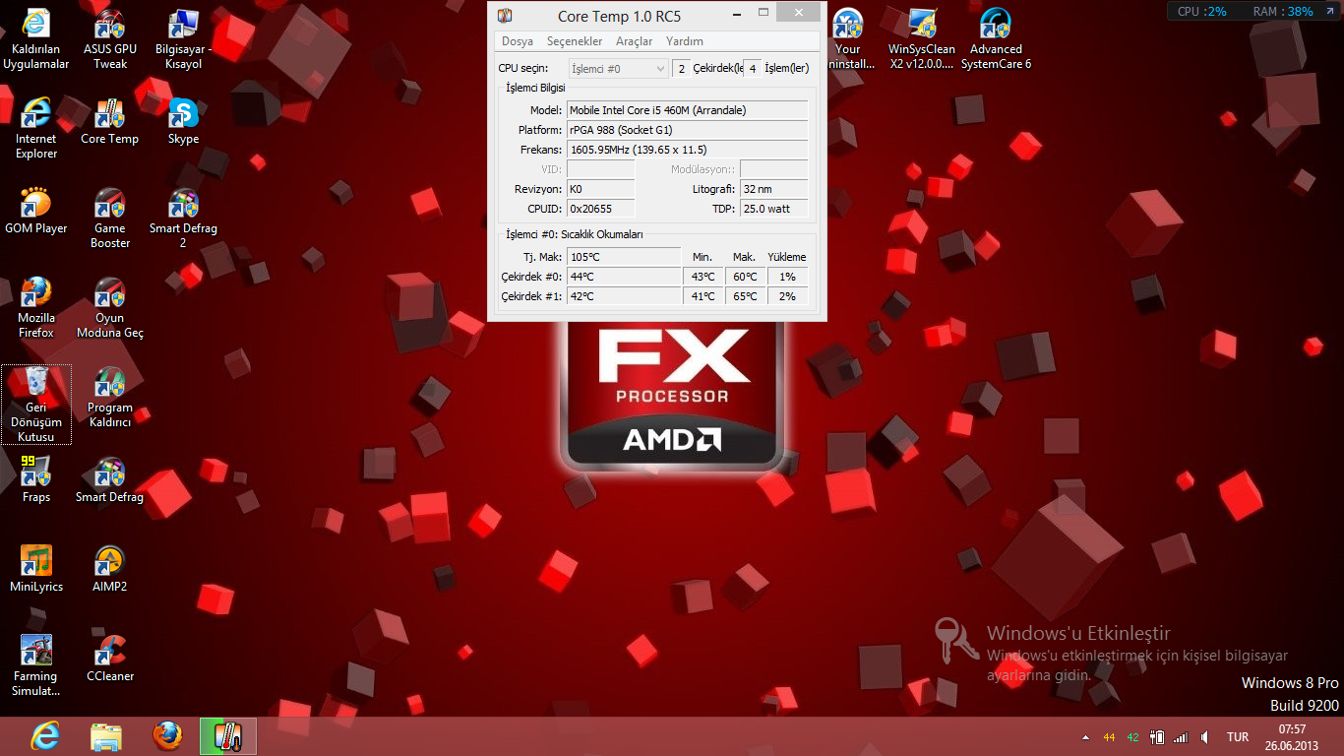This screenshot has width=1344, height=756.
Task: Select GOM Player desktop icon
Action: pyautogui.click(x=36, y=211)
